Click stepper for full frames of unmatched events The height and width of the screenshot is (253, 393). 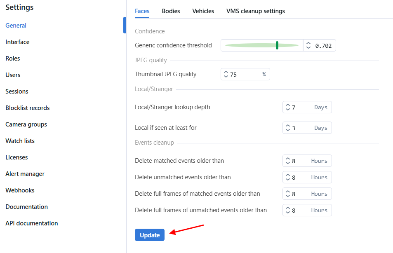coord(287,210)
